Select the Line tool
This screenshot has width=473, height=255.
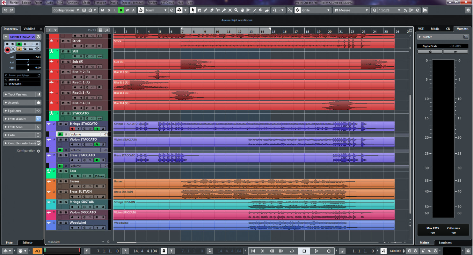[255, 10]
